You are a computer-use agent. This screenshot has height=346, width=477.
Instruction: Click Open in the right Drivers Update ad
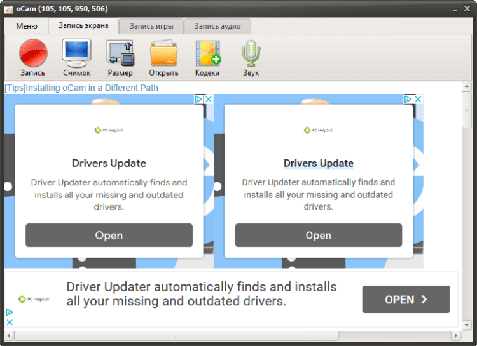319,236
